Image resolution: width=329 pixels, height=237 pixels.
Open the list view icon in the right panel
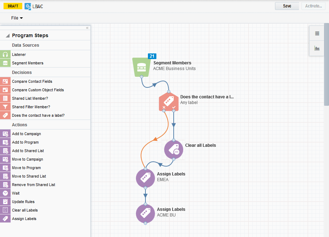[317, 33]
